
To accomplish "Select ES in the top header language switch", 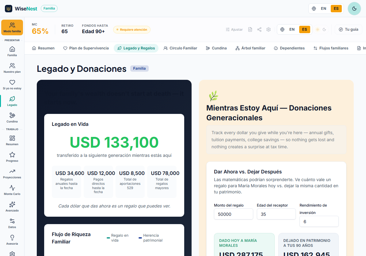I will point(336,9).
